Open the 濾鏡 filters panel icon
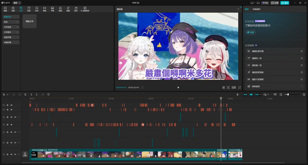The image size is (308, 165). (60, 9)
